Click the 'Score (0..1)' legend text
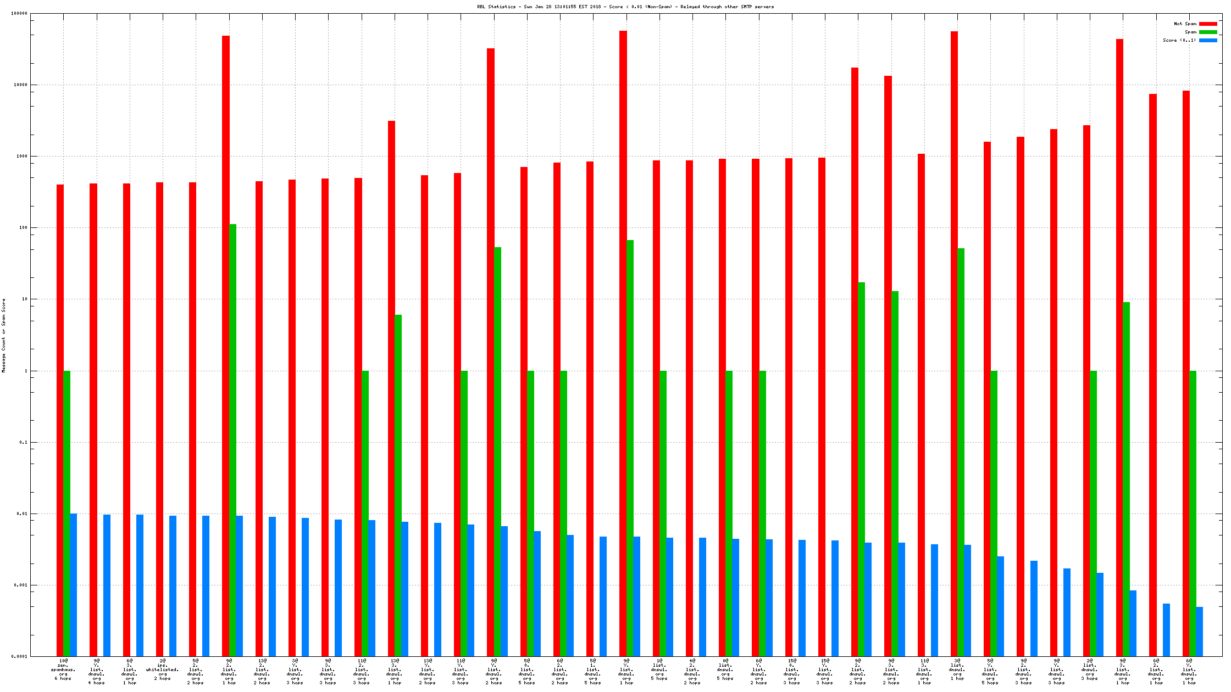The height and width of the screenshot is (692, 1231). 1179,40
